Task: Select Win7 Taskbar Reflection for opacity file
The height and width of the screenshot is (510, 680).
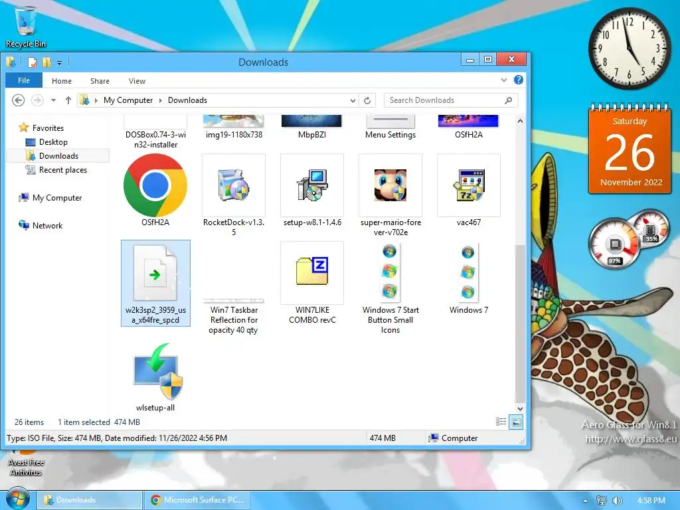Action: point(233,314)
